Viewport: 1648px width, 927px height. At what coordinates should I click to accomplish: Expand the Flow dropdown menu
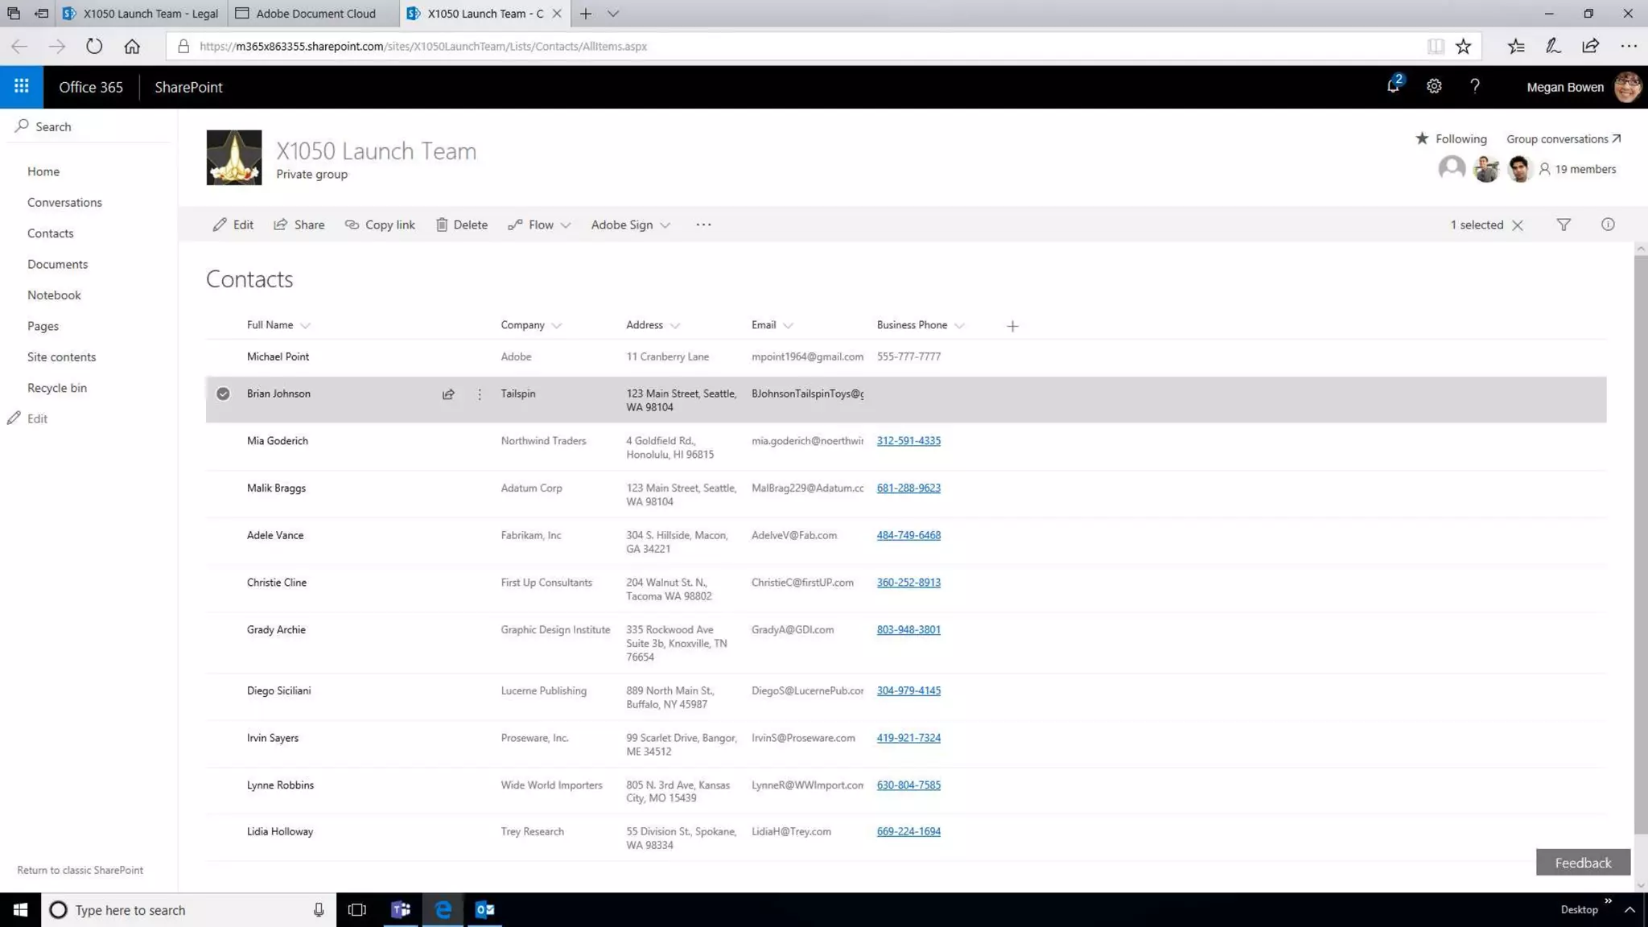(539, 225)
